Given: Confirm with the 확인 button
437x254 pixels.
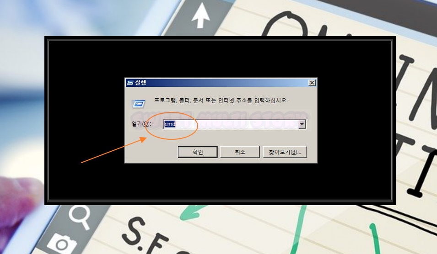Looking at the screenshot, I should click(198, 152).
